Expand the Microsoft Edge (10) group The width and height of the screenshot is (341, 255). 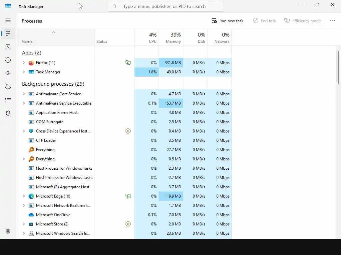pyautogui.click(x=24, y=196)
